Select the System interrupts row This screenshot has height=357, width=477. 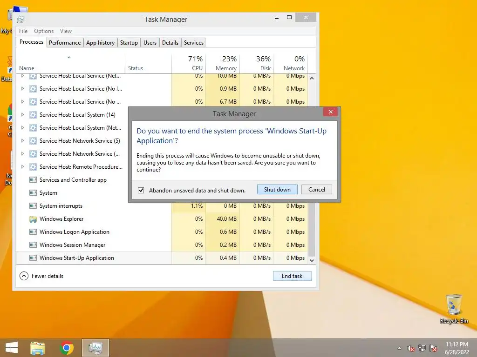162,206
